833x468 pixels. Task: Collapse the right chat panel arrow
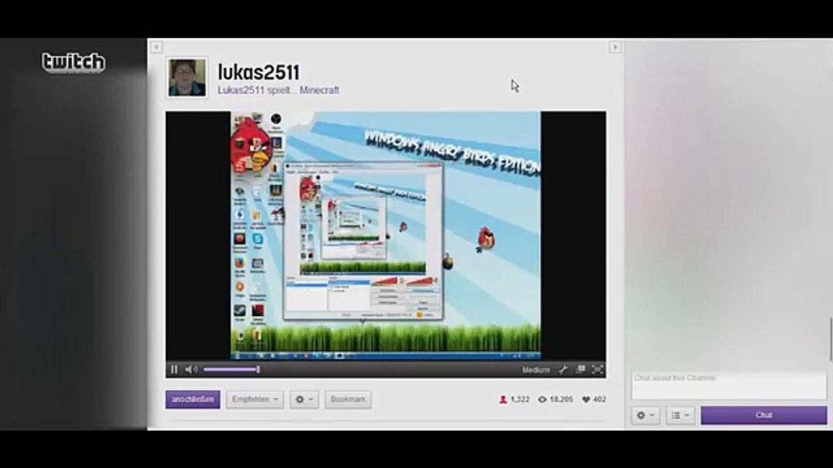pyautogui.click(x=614, y=47)
